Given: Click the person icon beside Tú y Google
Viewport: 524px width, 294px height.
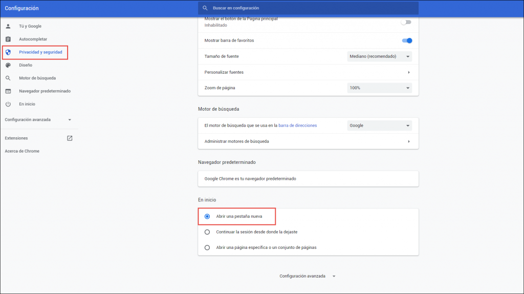Looking at the screenshot, I should pyautogui.click(x=8, y=26).
